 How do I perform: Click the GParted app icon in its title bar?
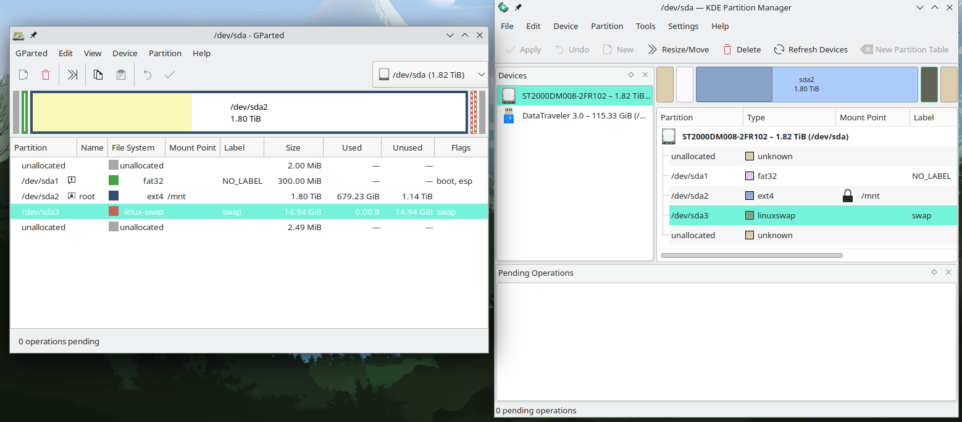point(19,36)
